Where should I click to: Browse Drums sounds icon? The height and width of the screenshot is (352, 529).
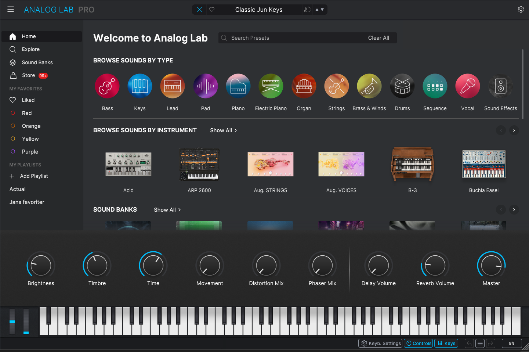(x=402, y=86)
